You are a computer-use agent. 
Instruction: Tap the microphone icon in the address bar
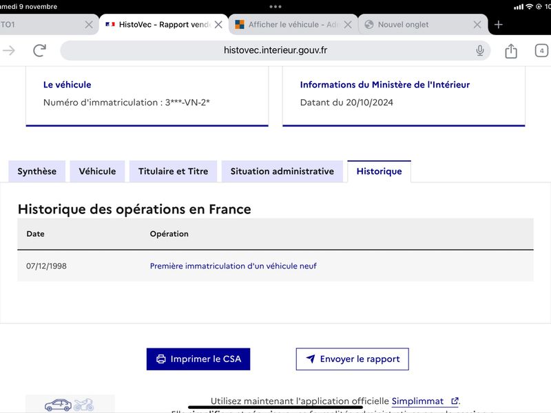click(x=479, y=50)
